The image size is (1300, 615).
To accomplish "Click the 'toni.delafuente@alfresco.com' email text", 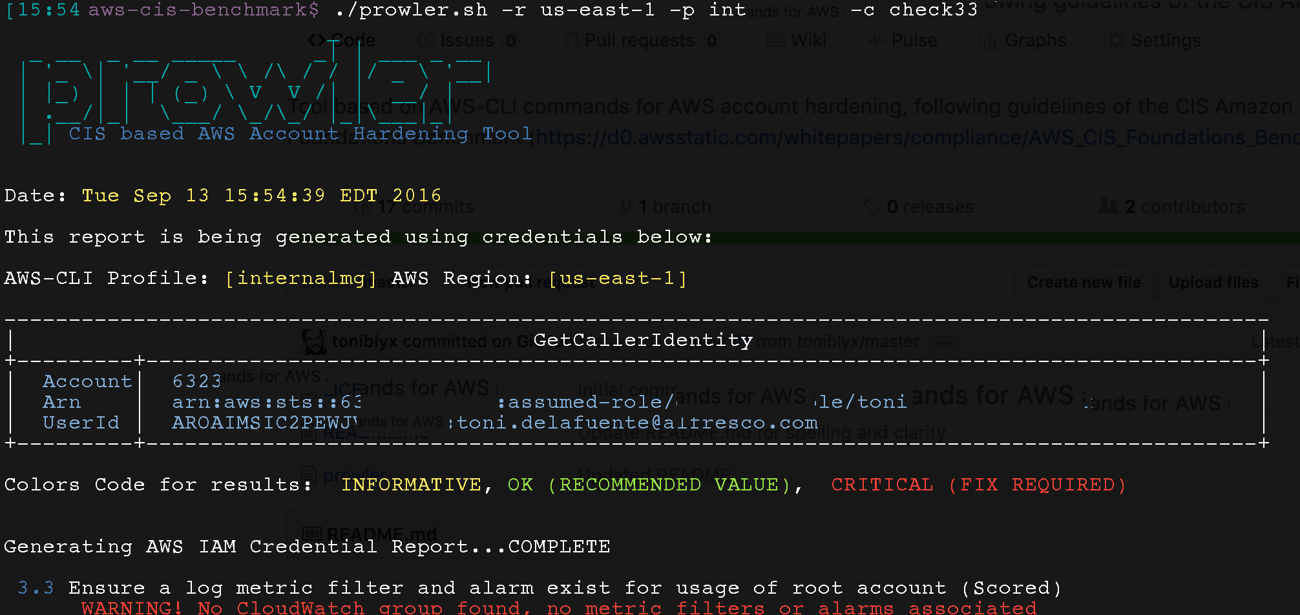I will [636, 423].
